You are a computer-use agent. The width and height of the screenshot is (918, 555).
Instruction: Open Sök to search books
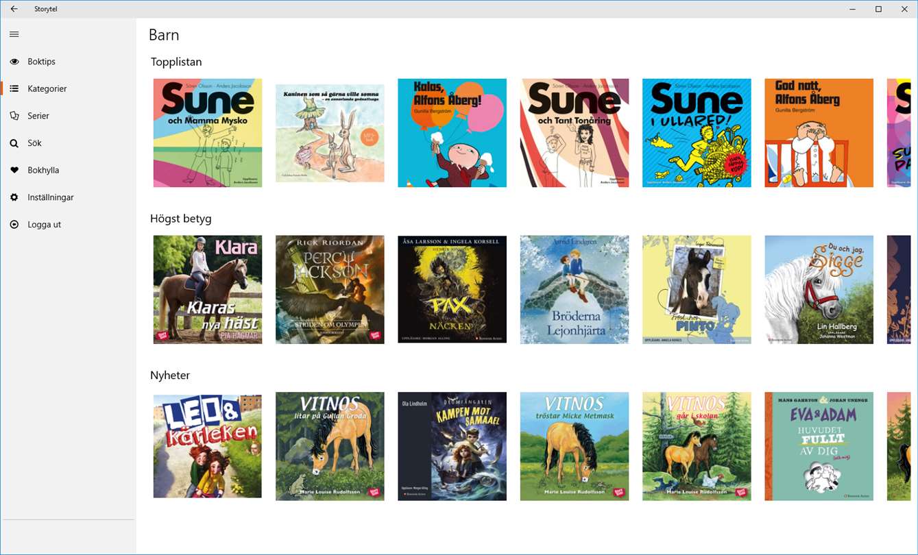[x=69, y=143]
